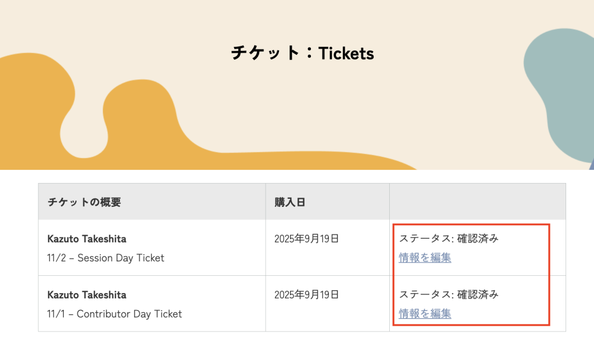
Task: Click Kazuto Takeshita name in Contributor Day row
Action: tap(87, 295)
